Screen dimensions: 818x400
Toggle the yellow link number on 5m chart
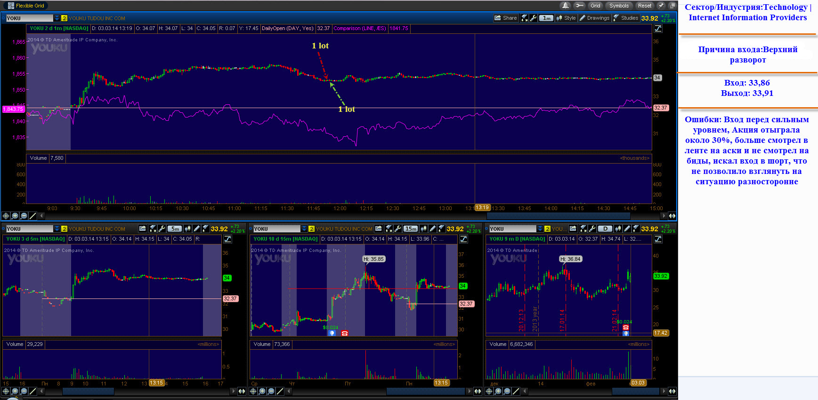64,228
